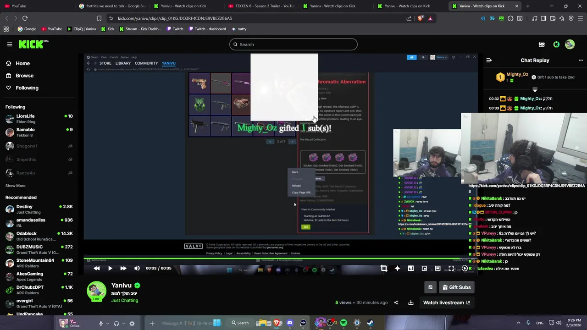Image resolution: width=587 pixels, height=330 pixels.
Task: Switch to fortnite Google Search tab
Action: click(111, 6)
